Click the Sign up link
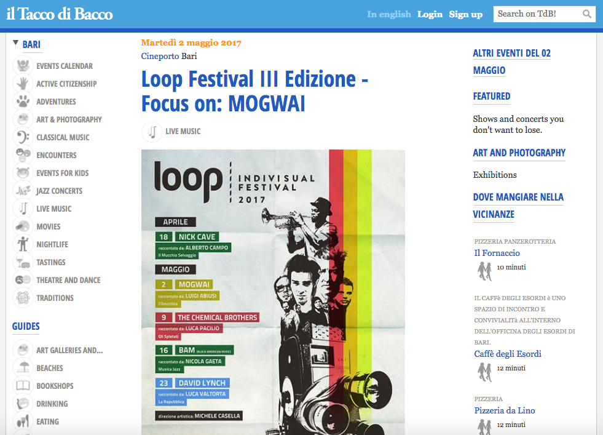 [x=466, y=14]
